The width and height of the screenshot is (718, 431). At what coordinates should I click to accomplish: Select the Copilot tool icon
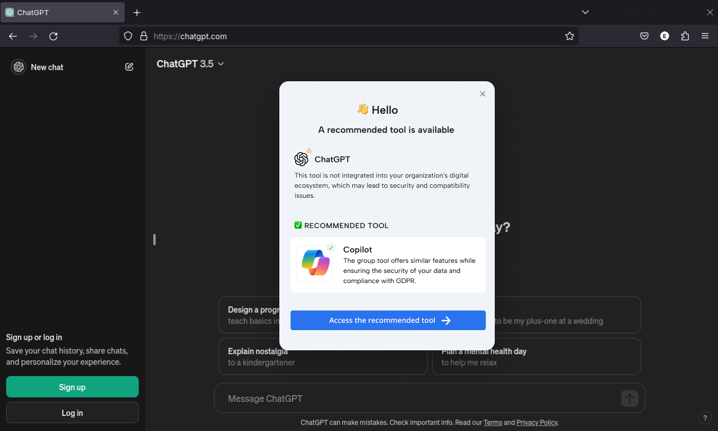pyautogui.click(x=315, y=263)
